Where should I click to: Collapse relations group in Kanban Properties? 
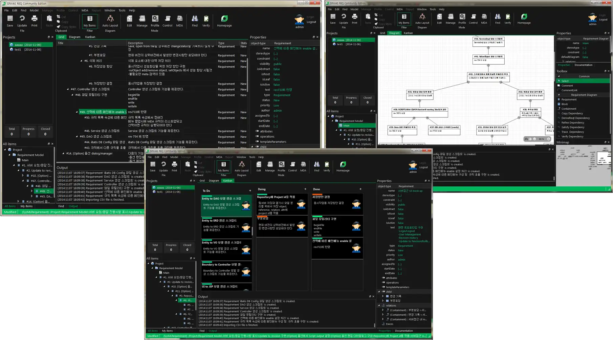point(379,305)
